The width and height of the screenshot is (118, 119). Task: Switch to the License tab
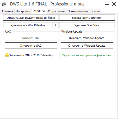(95, 11)
